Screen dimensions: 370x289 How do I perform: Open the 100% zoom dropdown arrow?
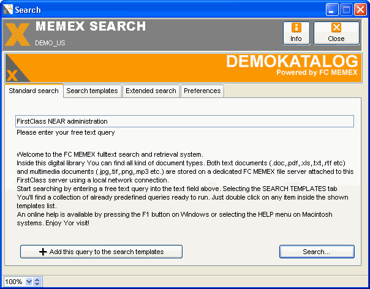[29, 282]
